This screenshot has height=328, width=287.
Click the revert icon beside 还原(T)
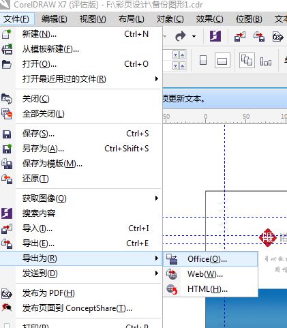(x=7, y=179)
